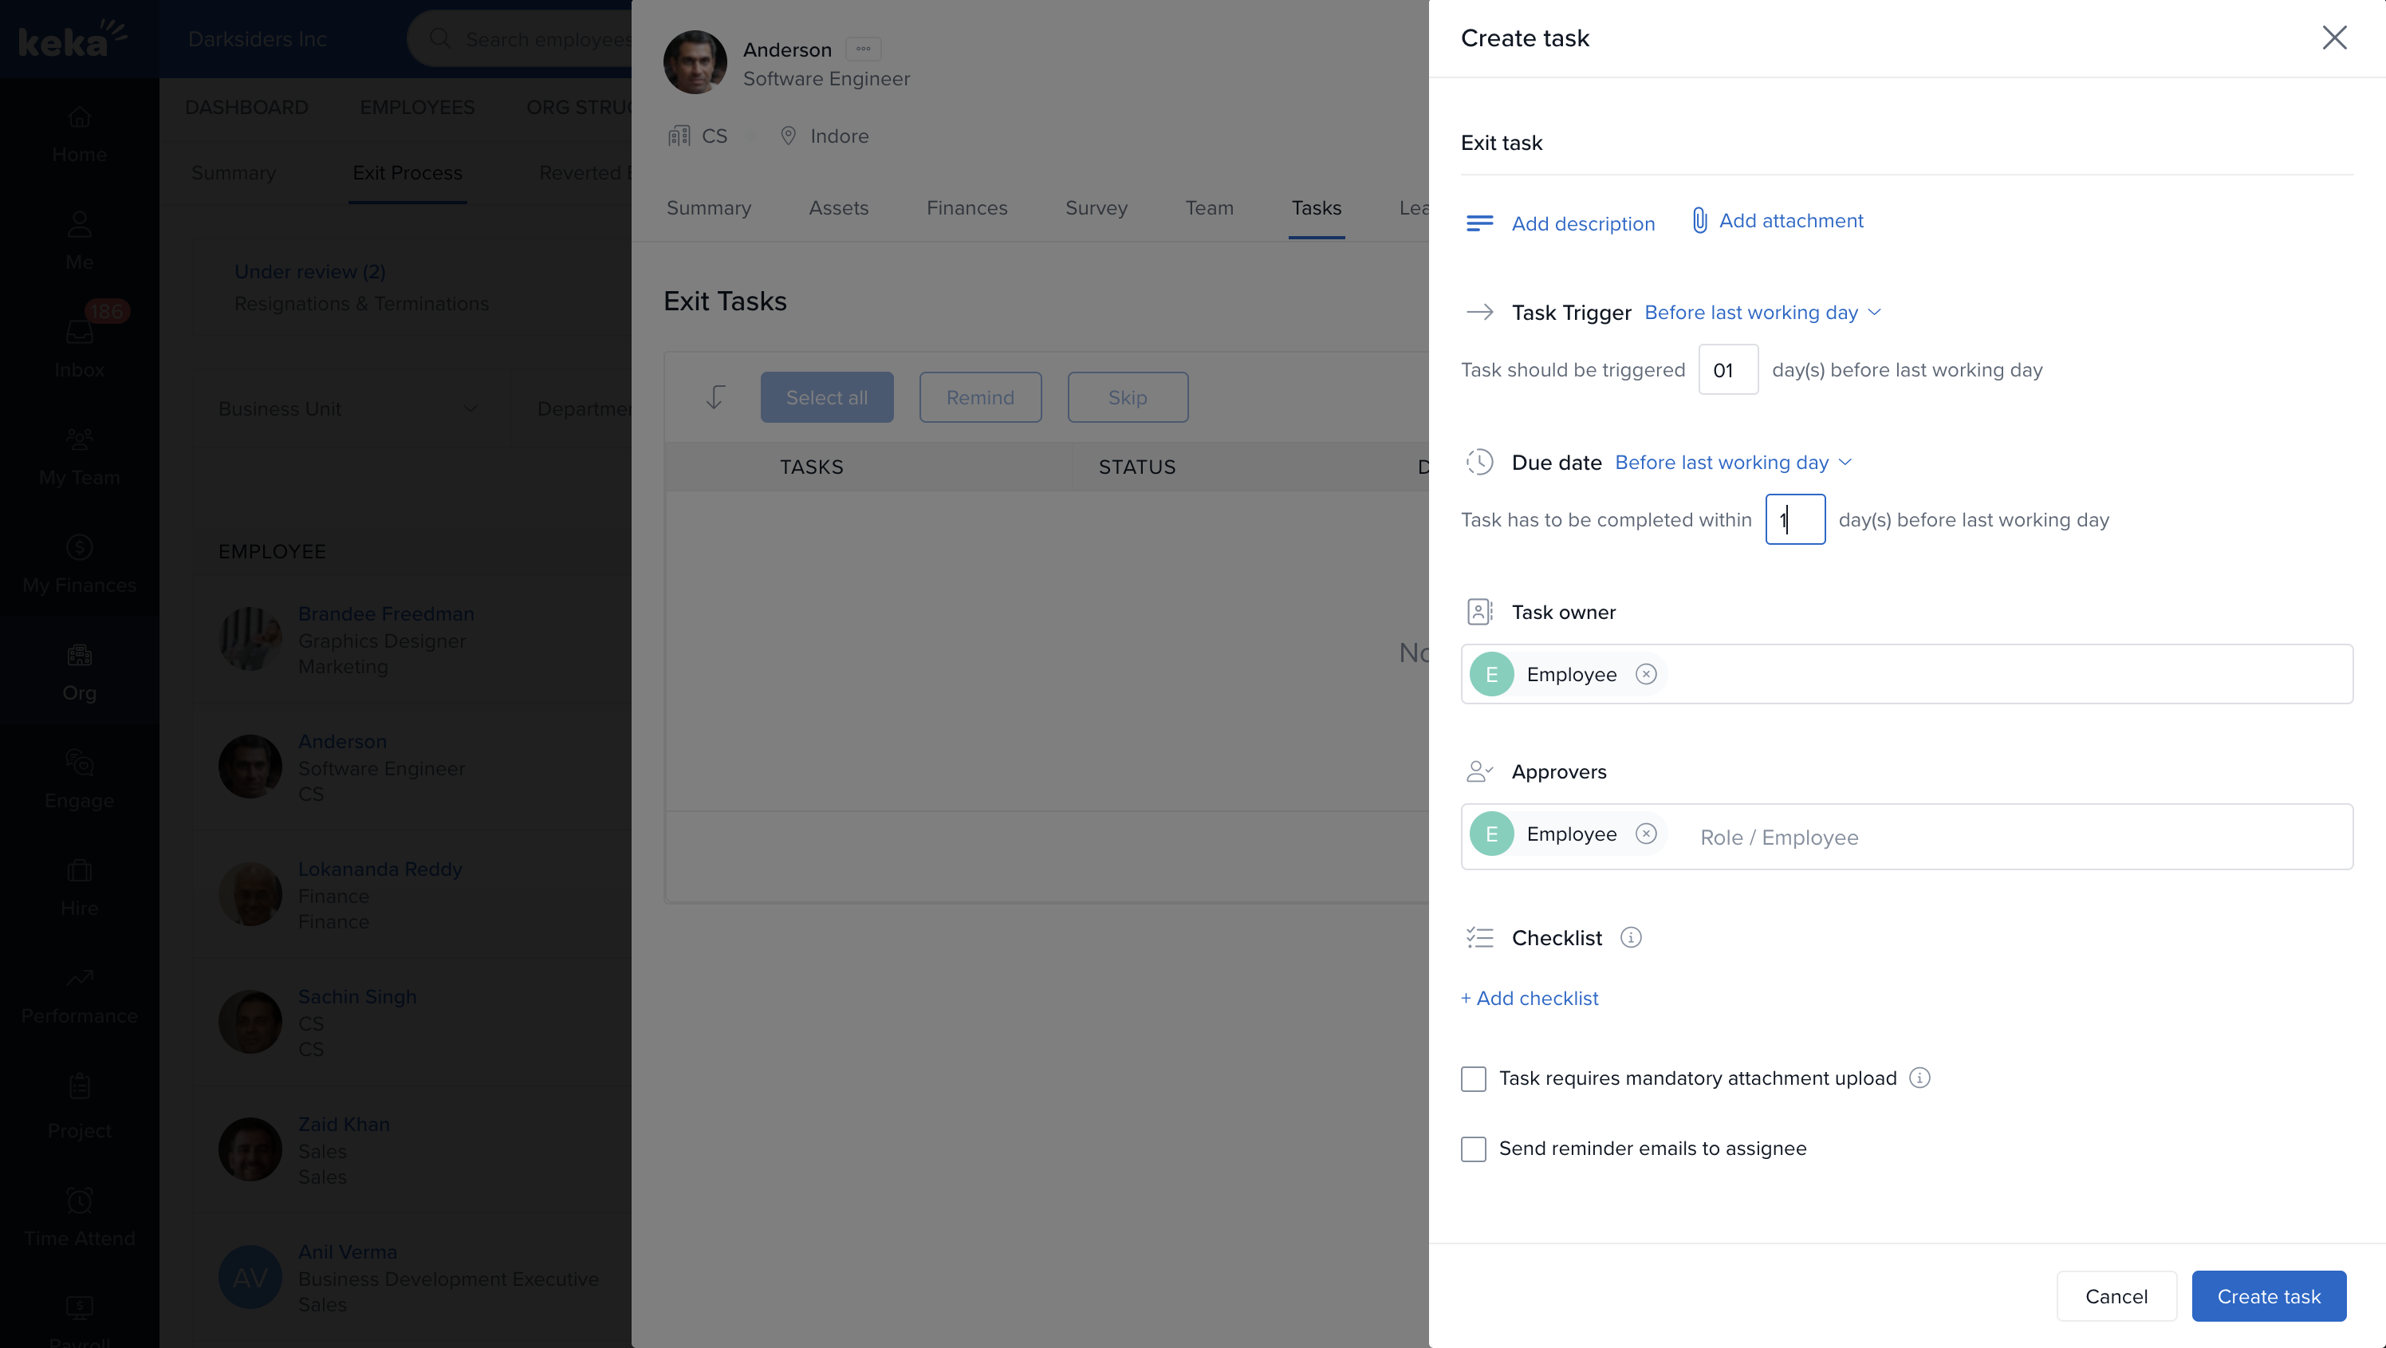Open the Survey tab
2386x1348 pixels.
[x=1096, y=207]
